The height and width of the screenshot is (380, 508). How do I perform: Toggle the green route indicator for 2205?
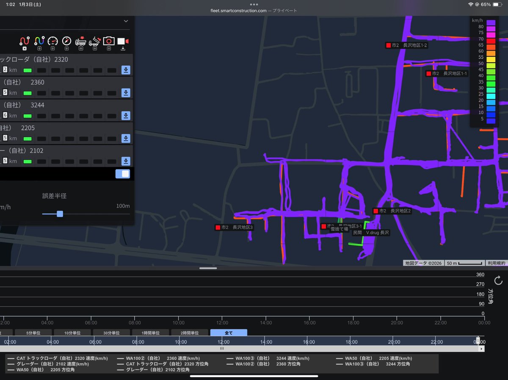28,139
